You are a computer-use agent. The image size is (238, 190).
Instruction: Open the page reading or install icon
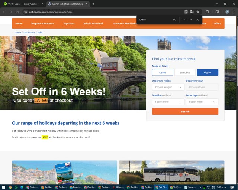(186, 12)
